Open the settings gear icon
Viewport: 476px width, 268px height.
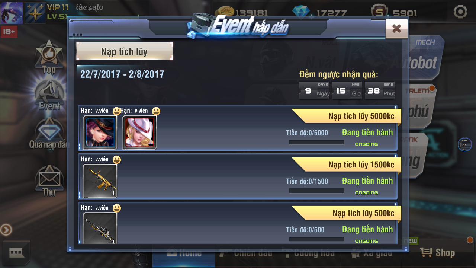460,12
